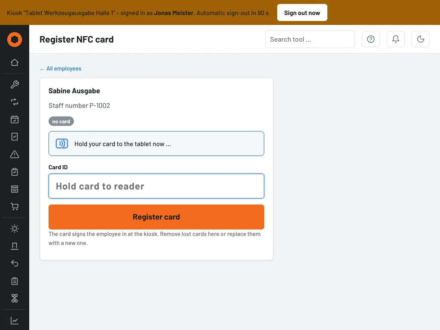Click 'Hold your card to the tablet now' prompt
Screen dimensions: 440x330
pos(122,144)
